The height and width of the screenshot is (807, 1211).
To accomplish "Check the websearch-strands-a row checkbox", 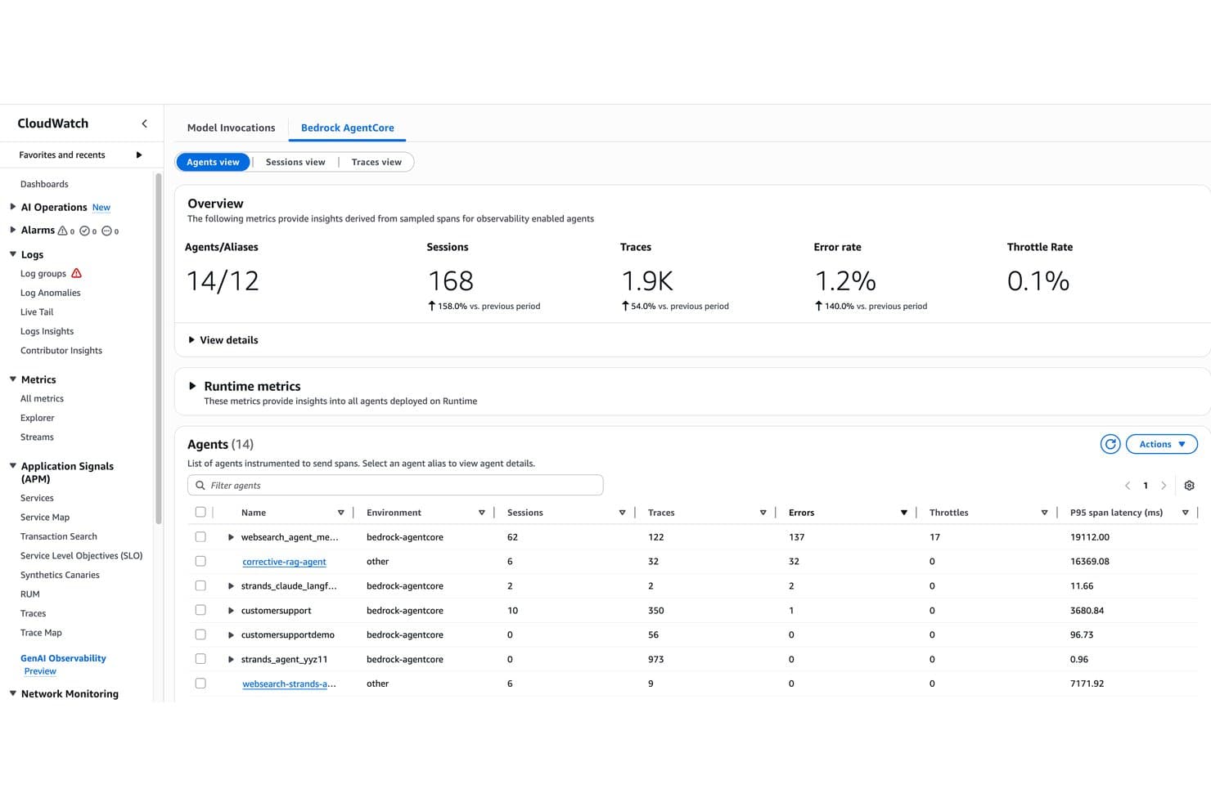I will point(200,684).
